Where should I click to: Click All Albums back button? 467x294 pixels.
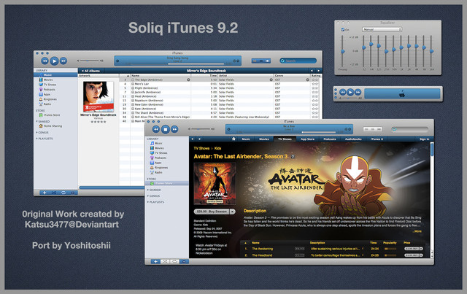[x=90, y=71]
